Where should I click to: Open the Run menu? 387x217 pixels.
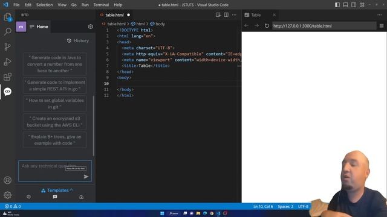point(85,5)
